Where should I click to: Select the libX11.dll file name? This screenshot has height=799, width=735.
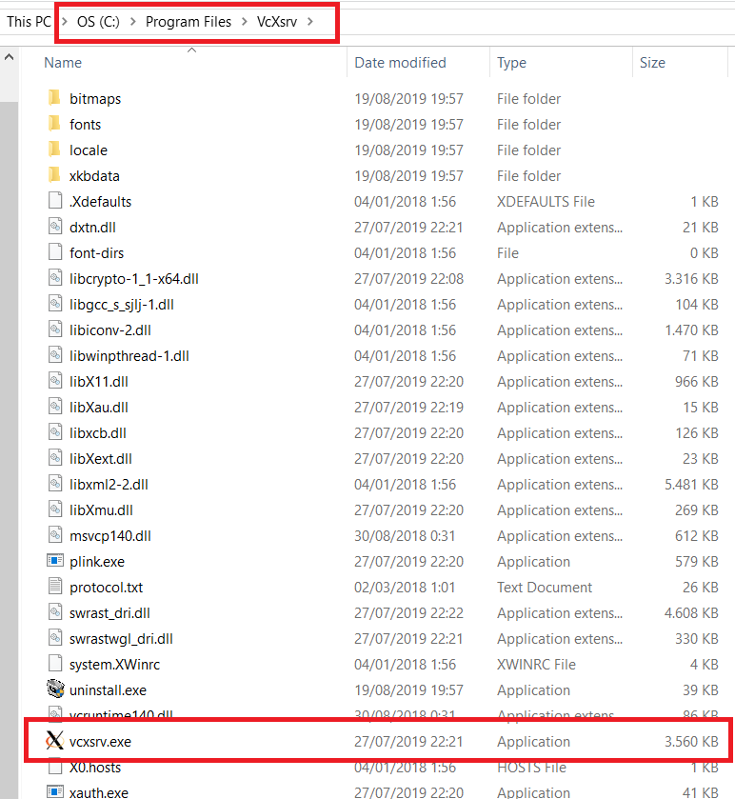click(x=99, y=382)
